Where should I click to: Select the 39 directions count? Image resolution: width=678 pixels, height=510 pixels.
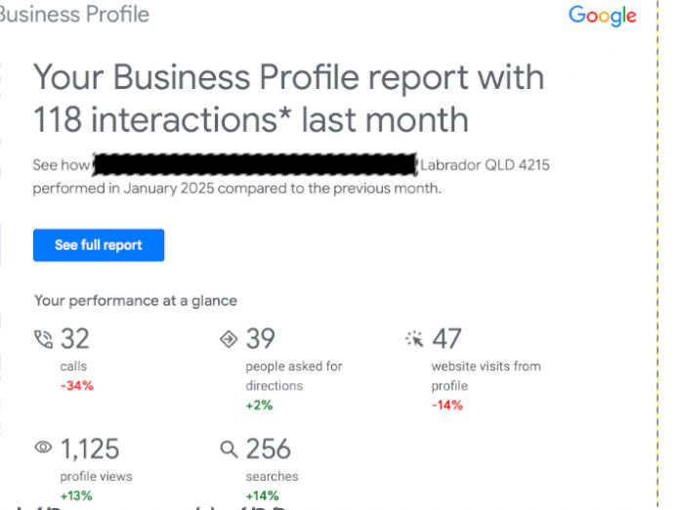point(260,338)
